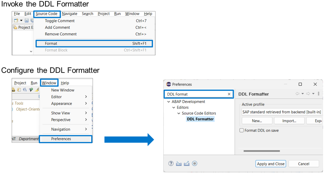Screen dimensions: 324x173
Task: Expand the Appearance submenu
Action: 66,104
